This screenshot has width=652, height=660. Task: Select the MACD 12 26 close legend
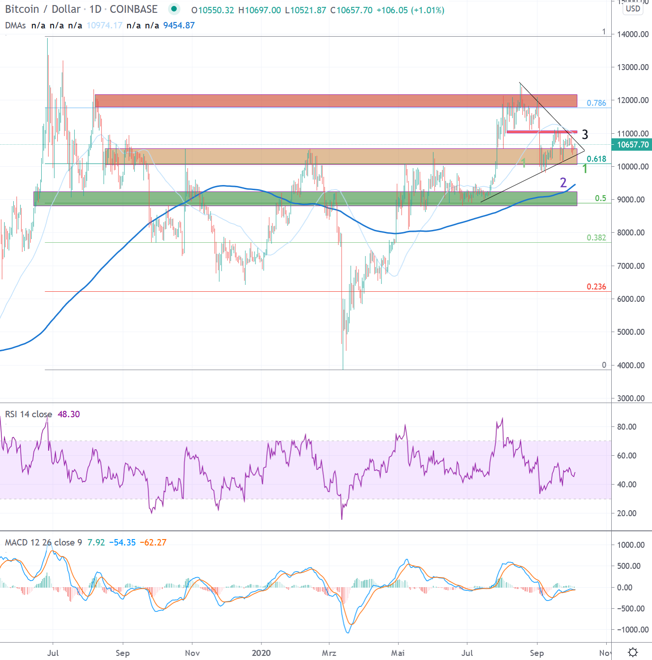click(x=43, y=542)
